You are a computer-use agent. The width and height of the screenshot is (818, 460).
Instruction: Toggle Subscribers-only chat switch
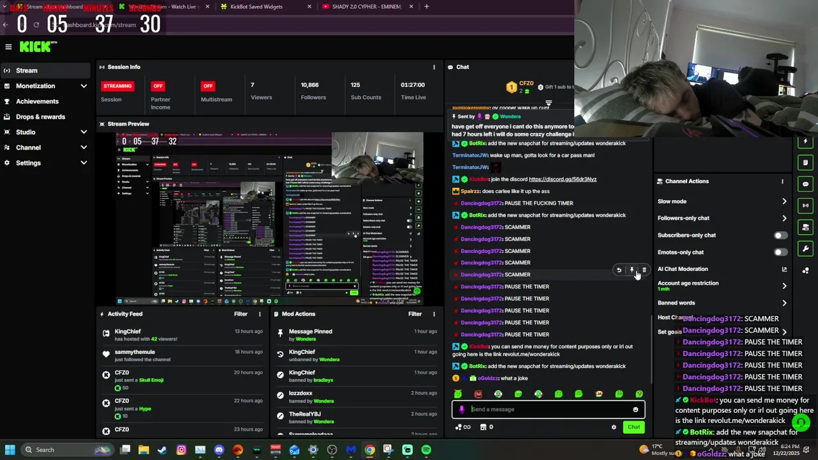pyautogui.click(x=780, y=235)
